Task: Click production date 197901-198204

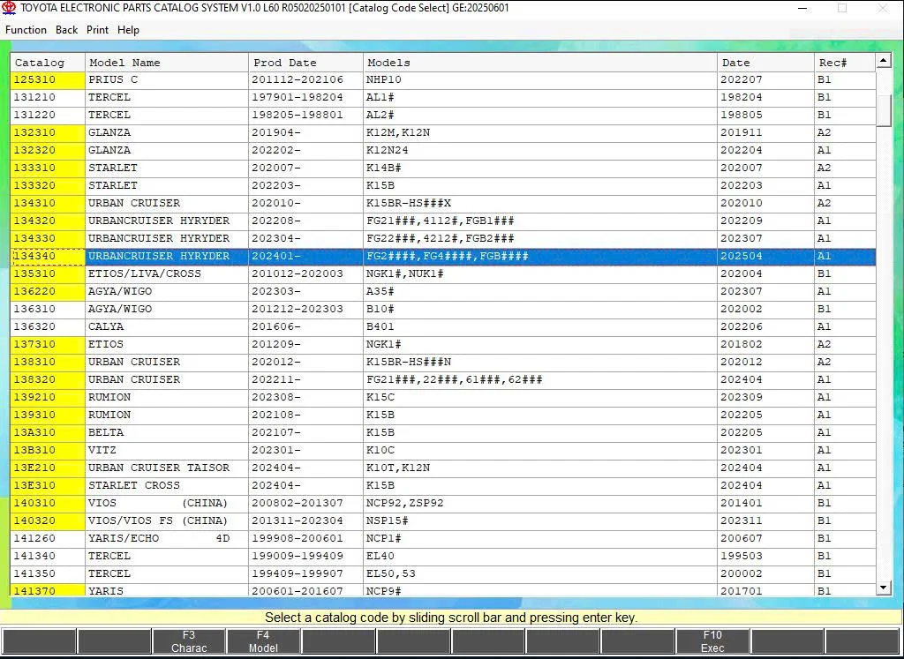Action: [305, 97]
